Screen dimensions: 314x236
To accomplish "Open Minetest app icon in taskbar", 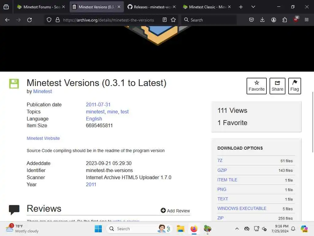I will click(x=208, y=229).
